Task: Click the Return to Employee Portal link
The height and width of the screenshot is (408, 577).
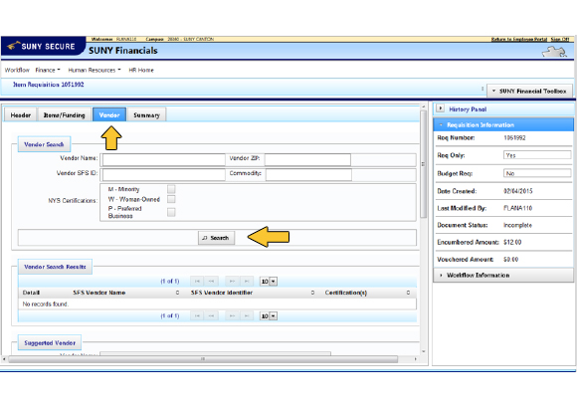Action: tap(519, 39)
